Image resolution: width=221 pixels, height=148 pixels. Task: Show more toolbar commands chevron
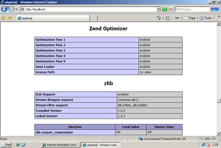click(219, 17)
